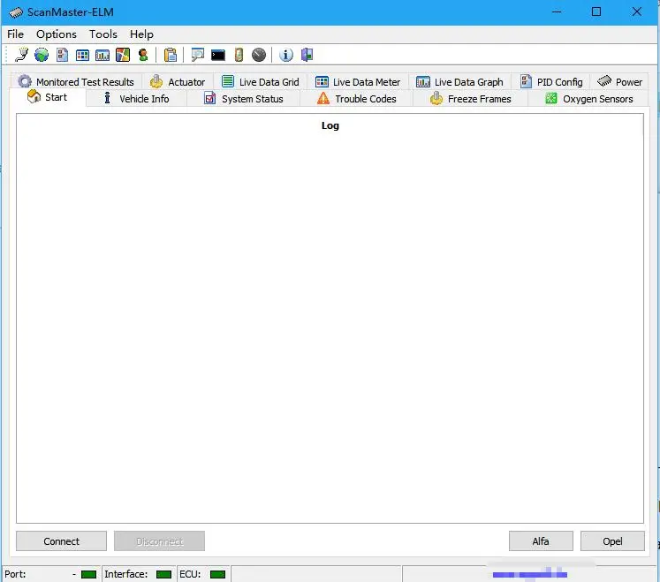Click the clipboard report toolbar icon
Viewport: 660px width, 582px height.
click(x=170, y=55)
